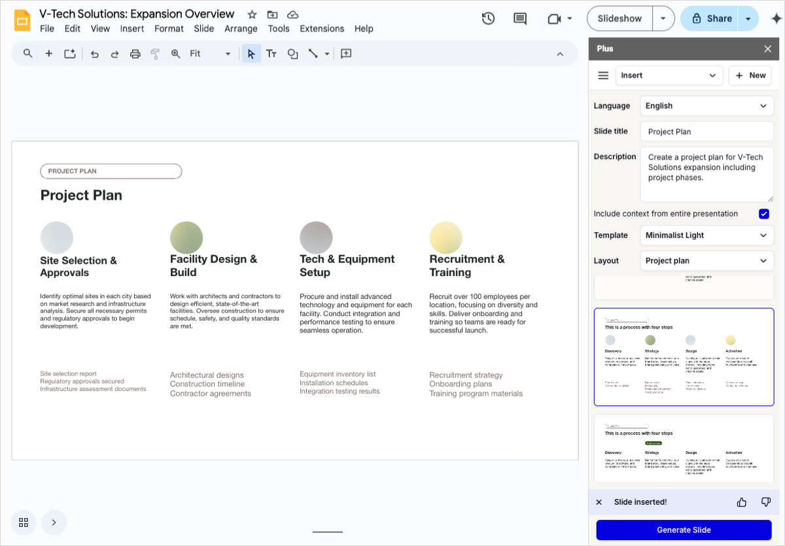Click the New button in Plus panel
This screenshot has width=785, height=546.
(750, 76)
